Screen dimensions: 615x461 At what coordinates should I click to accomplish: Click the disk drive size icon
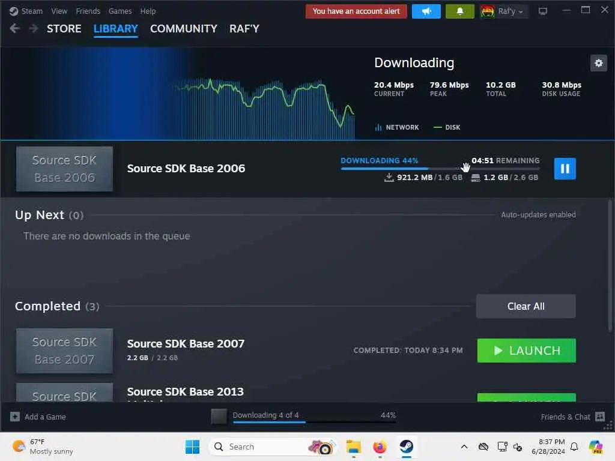476,178
